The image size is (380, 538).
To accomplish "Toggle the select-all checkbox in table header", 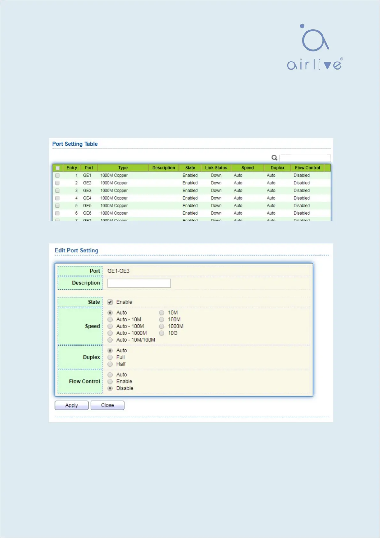I will [x=58, y=168].
